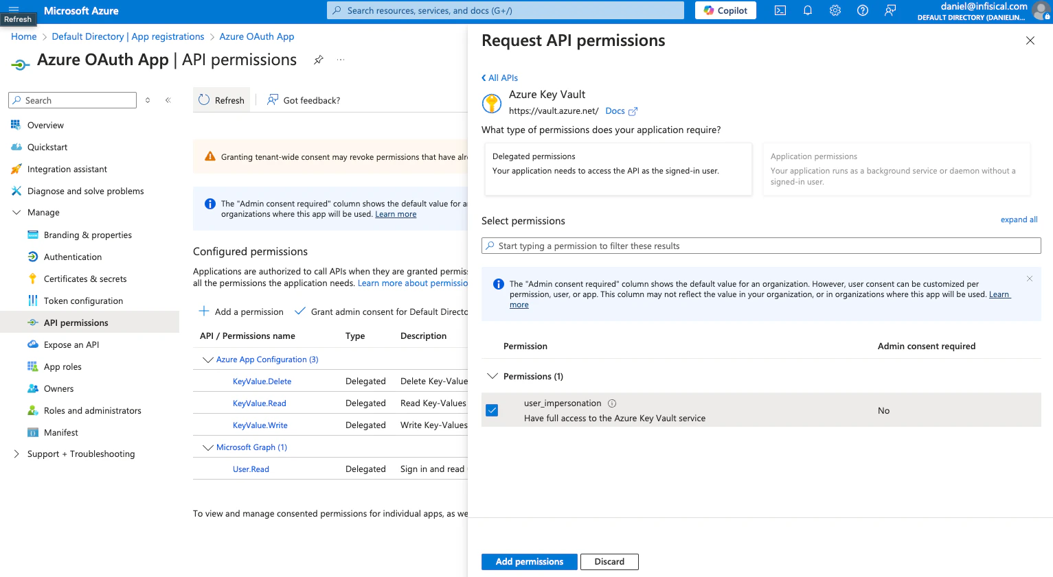Open Manifest in the sidebar
This screenshot has width=1053, height=577.
point(61,432)
